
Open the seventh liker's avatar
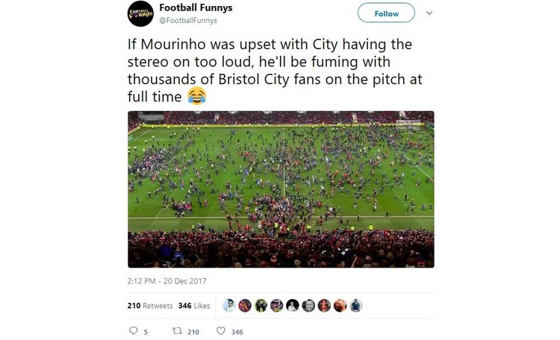pyautogui.click(x=324, y=306)
